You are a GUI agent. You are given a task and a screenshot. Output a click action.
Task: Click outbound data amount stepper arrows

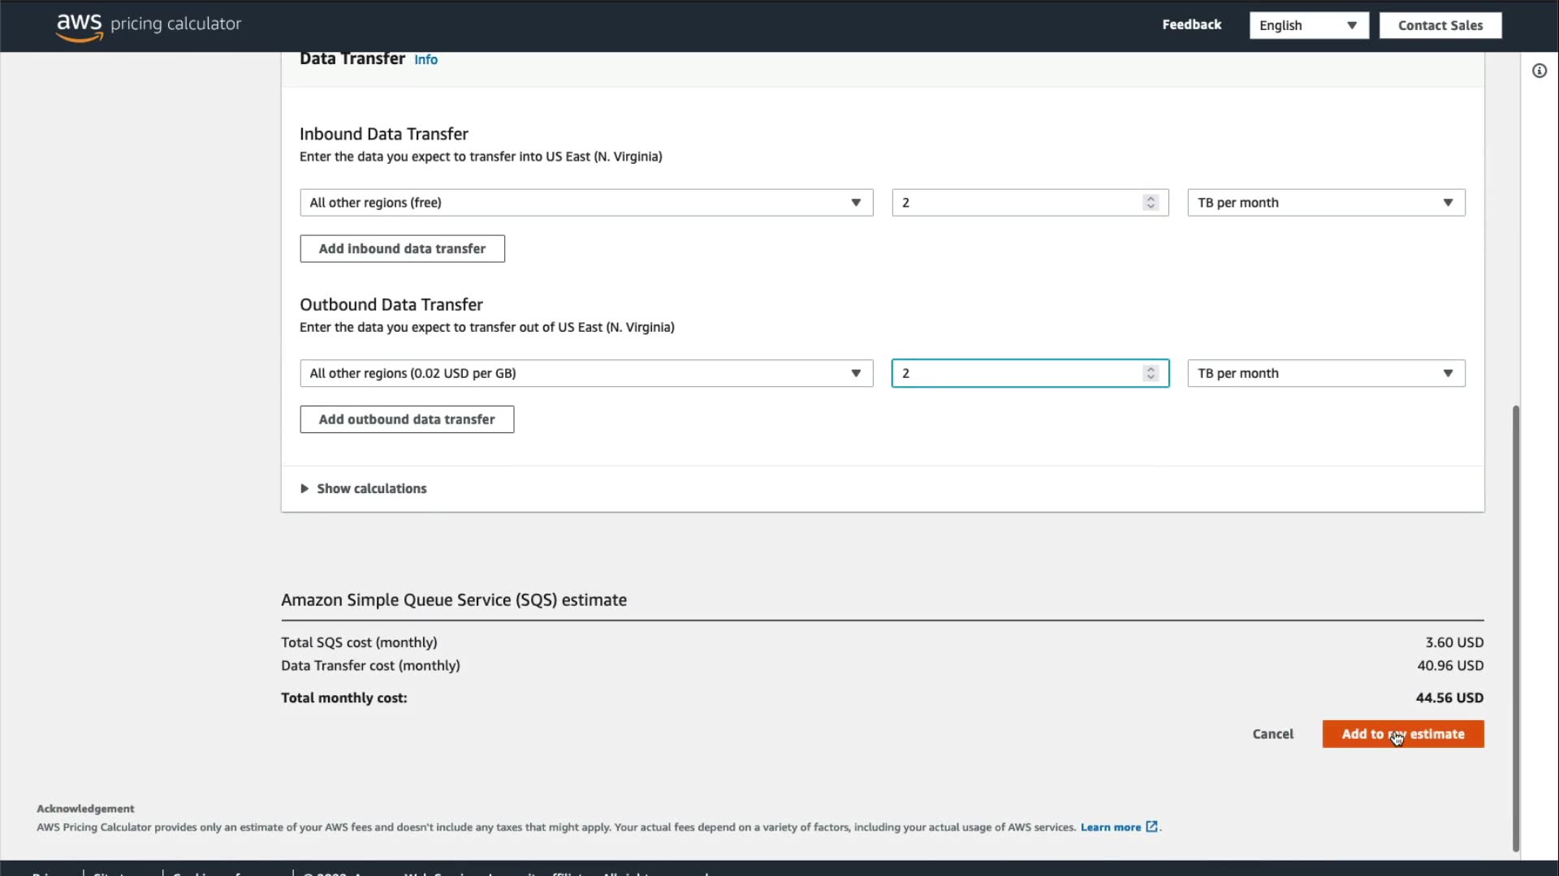tap(1150, 373)
